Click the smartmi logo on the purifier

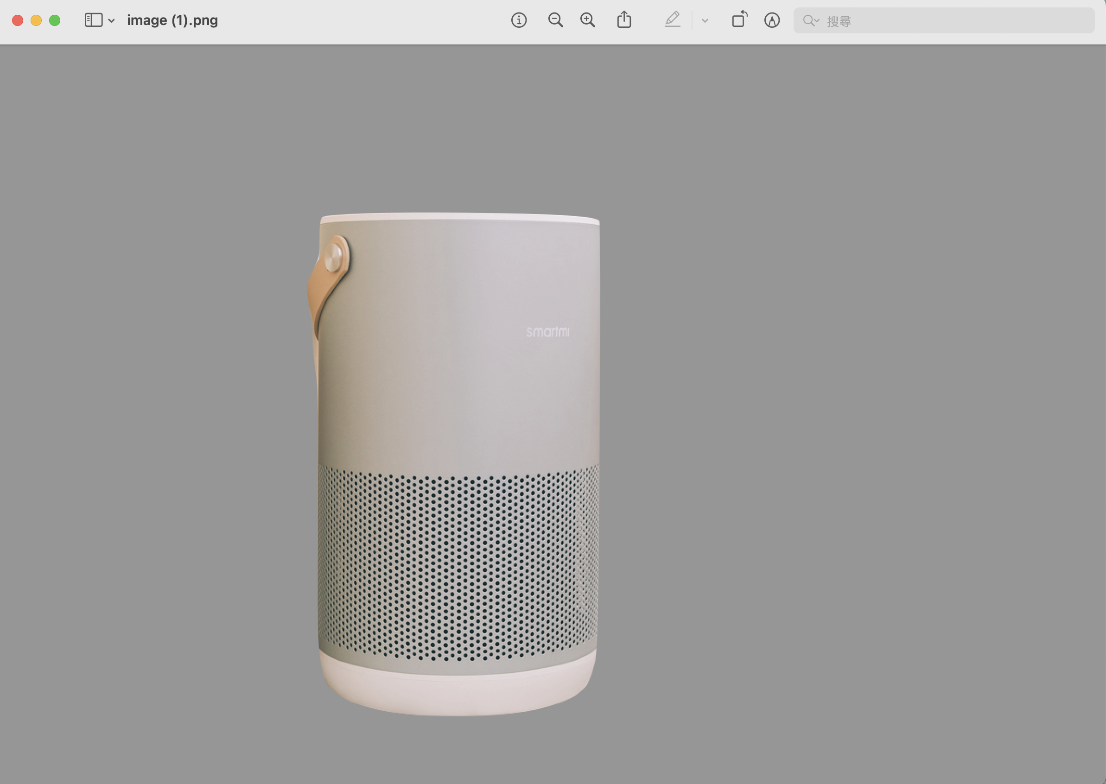[548, 332]
